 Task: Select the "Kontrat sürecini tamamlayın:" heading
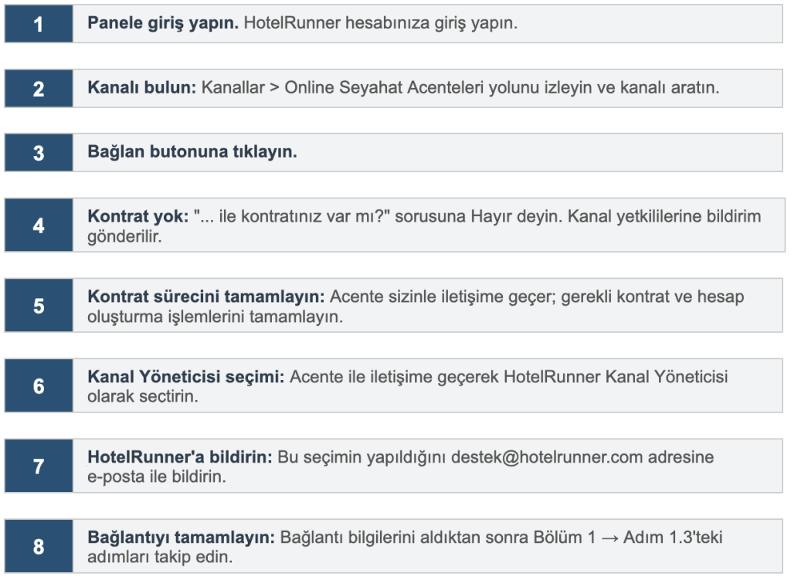click(x=209, y=297)
